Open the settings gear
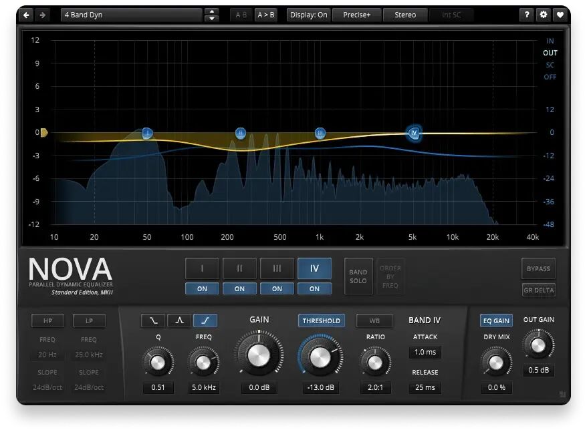The image size is (587, 432). click(544, 15)
